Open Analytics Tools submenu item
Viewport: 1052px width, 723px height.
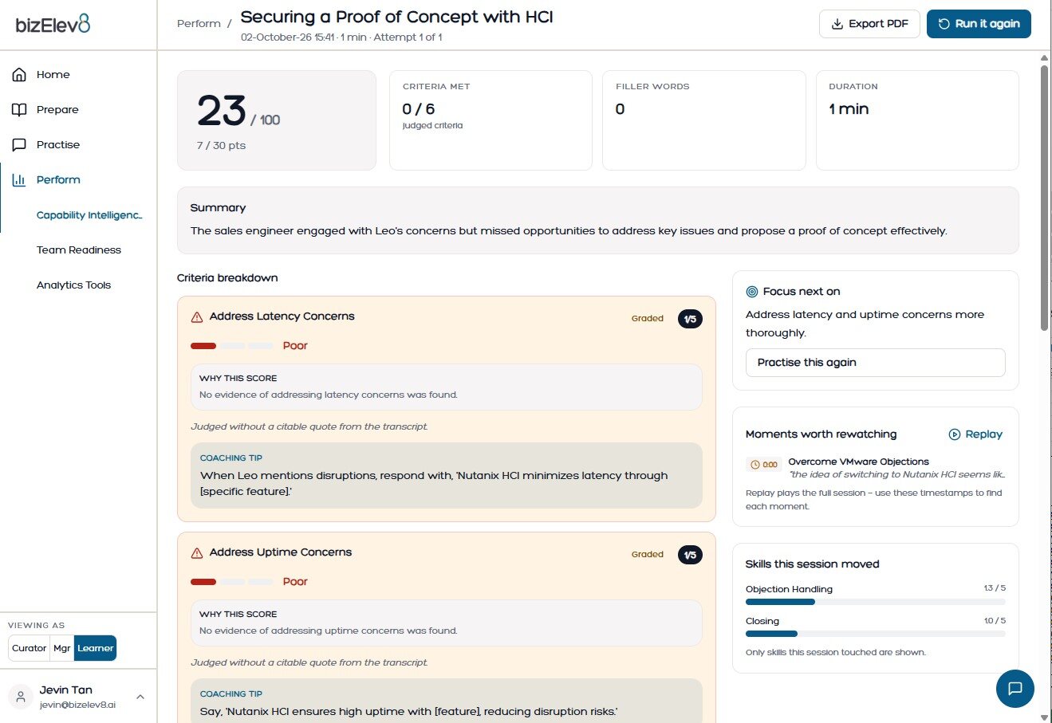(x=74, y=285)
